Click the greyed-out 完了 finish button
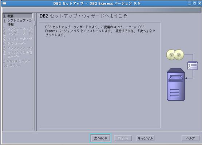 coord(123,138)
